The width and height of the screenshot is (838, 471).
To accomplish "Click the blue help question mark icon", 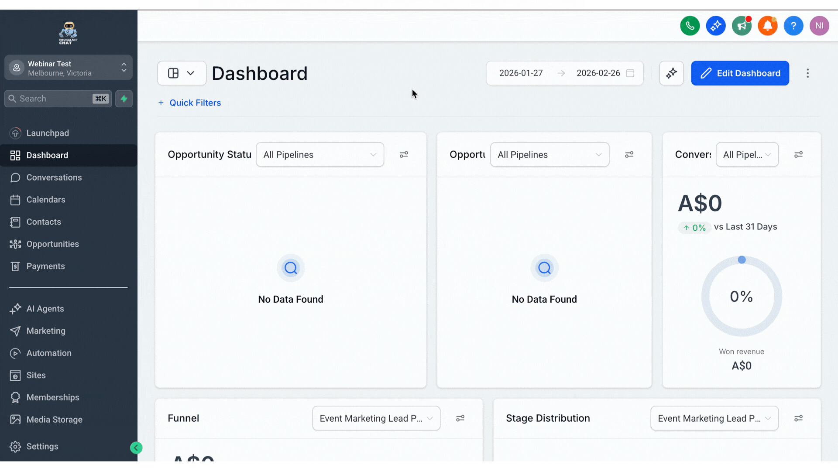I will point(793,26).
